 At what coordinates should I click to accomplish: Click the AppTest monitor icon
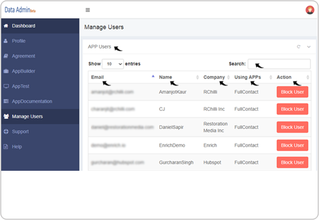click(6, 86)
